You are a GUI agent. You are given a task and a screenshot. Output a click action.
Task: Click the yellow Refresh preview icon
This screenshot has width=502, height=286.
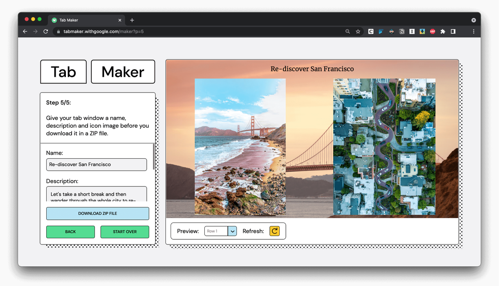click(x=275, y=231)
